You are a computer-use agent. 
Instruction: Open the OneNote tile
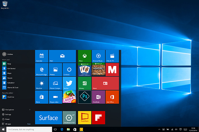coord(98,97)
